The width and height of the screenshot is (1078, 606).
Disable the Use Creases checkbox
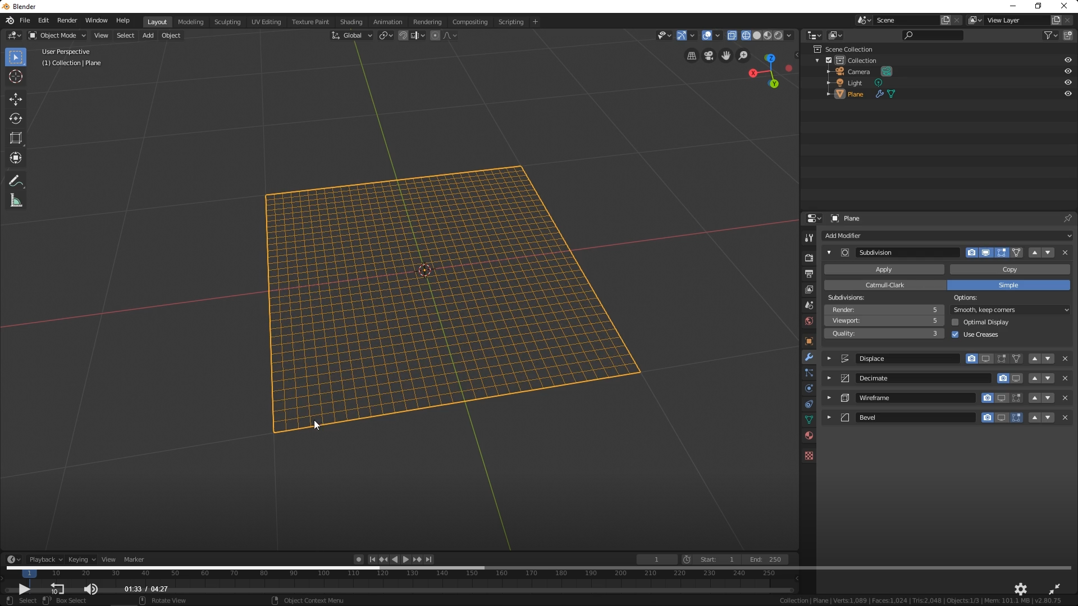955,334
